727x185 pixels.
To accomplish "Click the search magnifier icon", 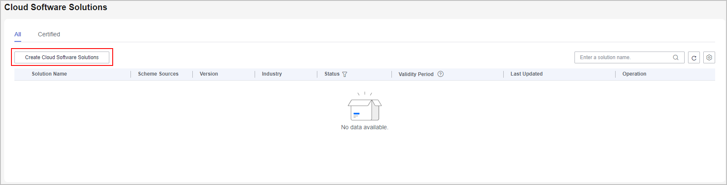I will (676, 57).
